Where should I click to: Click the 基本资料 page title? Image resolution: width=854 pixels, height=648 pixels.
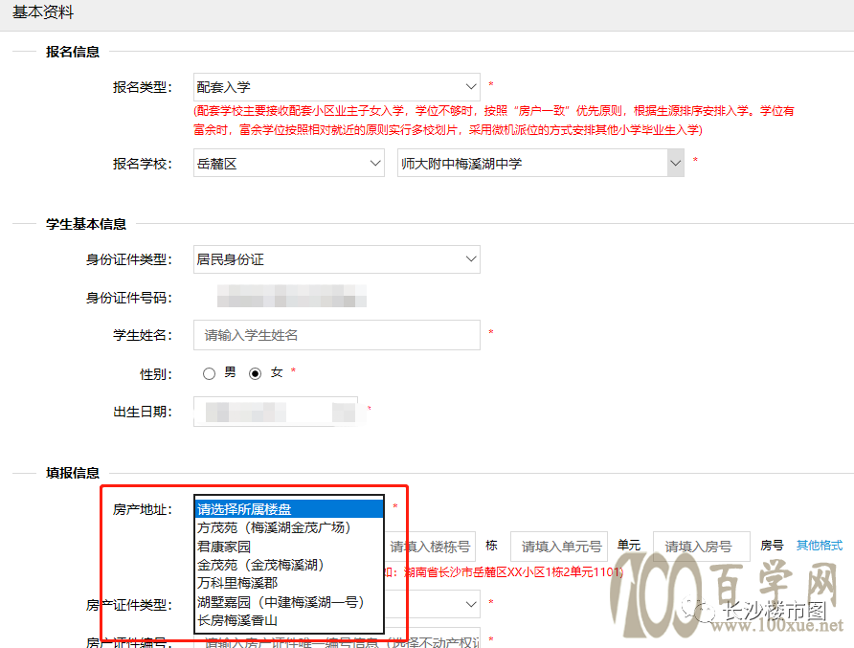click(42, 12)
